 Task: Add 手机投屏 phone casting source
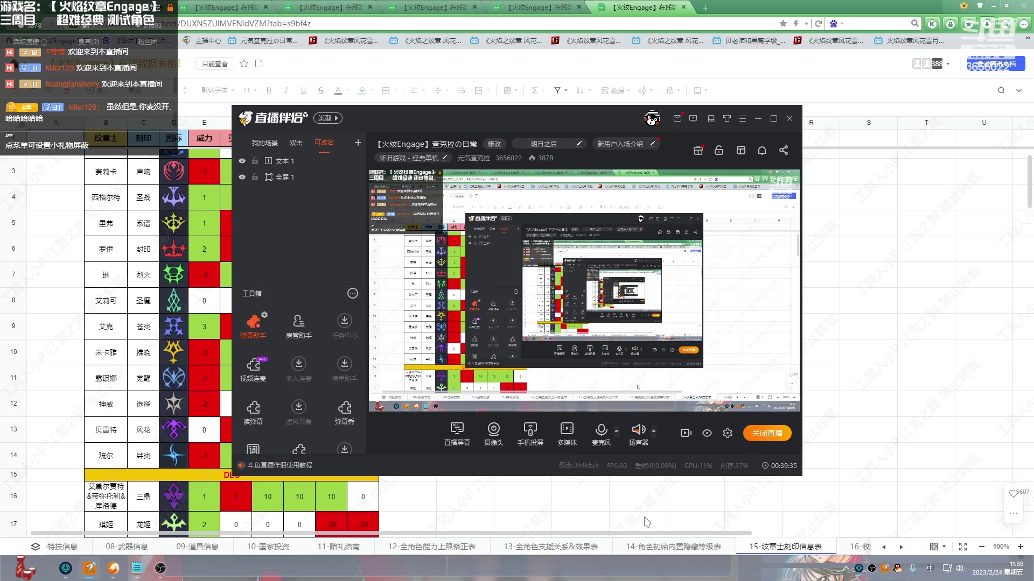click(x=530, y=434)
